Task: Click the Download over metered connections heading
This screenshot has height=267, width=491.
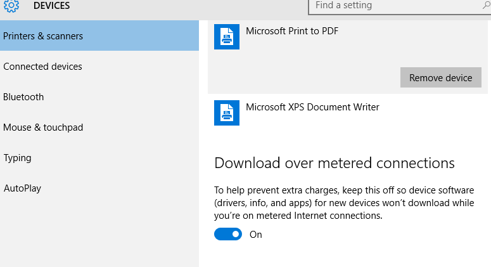Action: coord(335,163)
